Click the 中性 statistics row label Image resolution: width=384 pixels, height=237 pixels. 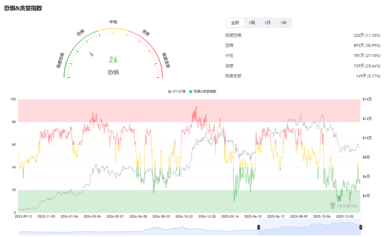pyautogui.click(x=229, y=56)
